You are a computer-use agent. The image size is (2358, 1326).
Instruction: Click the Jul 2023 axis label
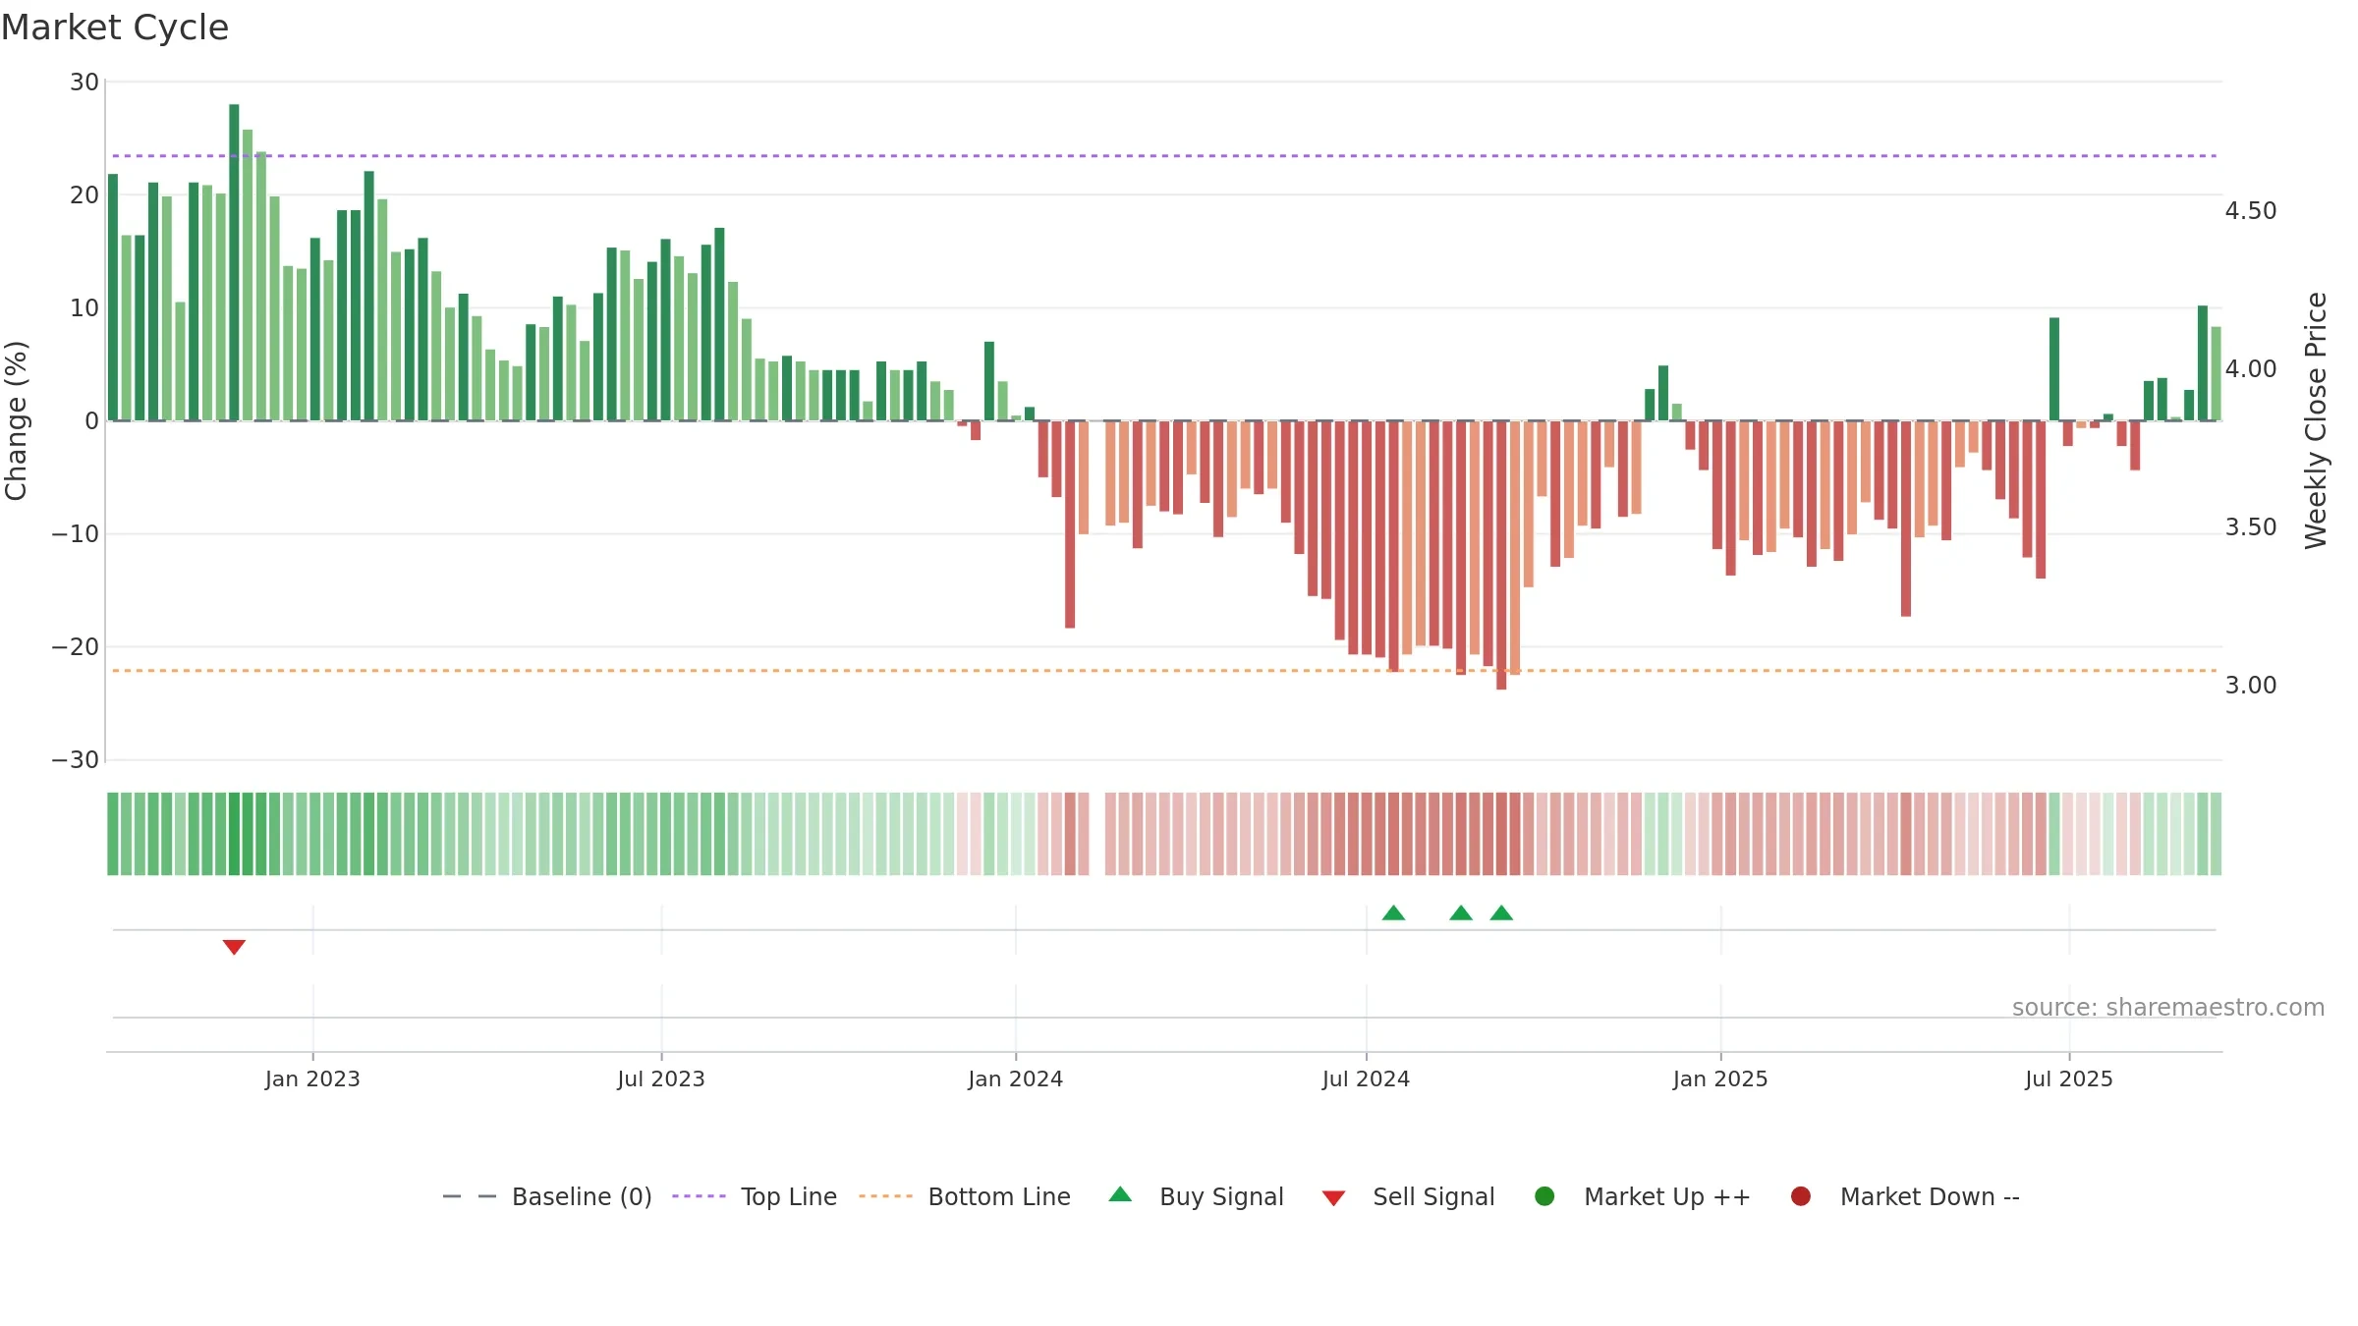pyautogui.click(x=661, y=1078)
